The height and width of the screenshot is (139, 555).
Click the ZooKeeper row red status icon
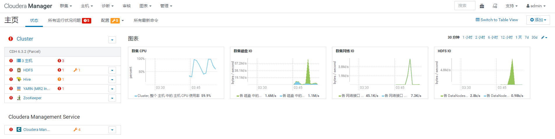[11, 98]
